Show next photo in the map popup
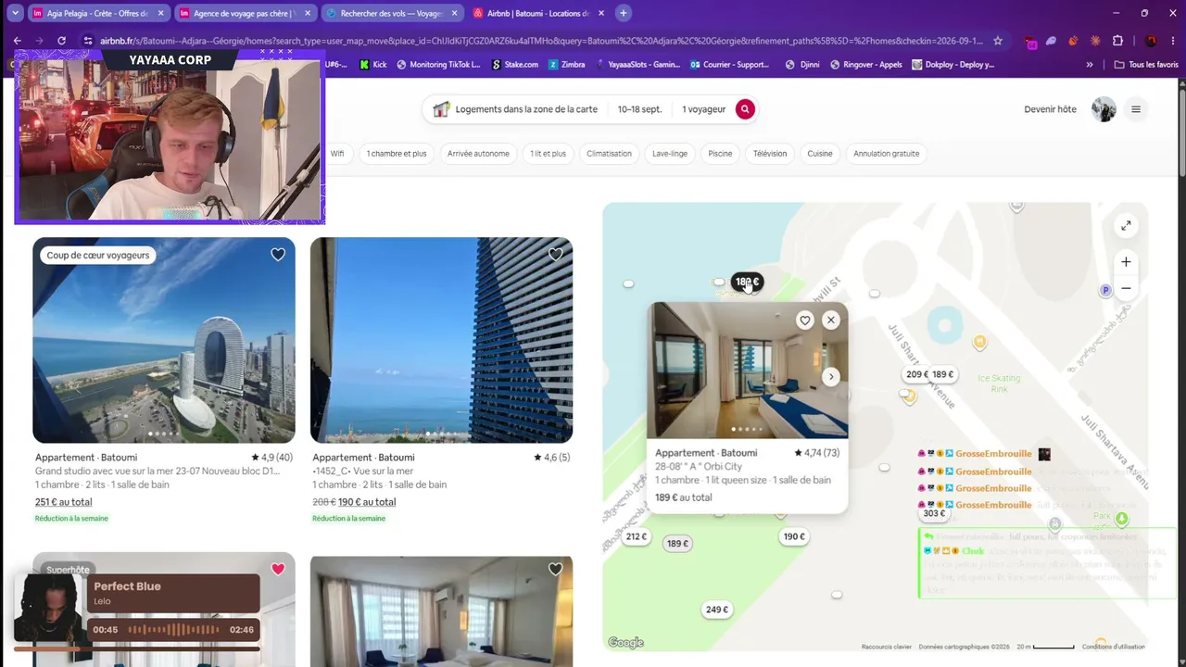This screenshot has width=1186, height=667. 830,376
